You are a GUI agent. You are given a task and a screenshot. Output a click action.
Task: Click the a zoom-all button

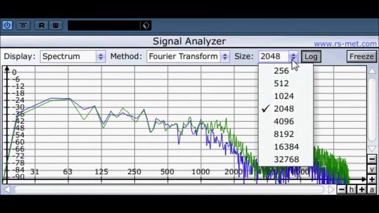(372, 189)
